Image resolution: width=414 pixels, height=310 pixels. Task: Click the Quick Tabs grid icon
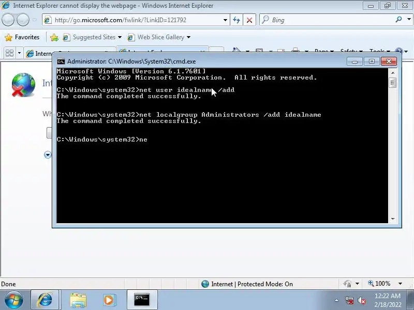(9, 53)
